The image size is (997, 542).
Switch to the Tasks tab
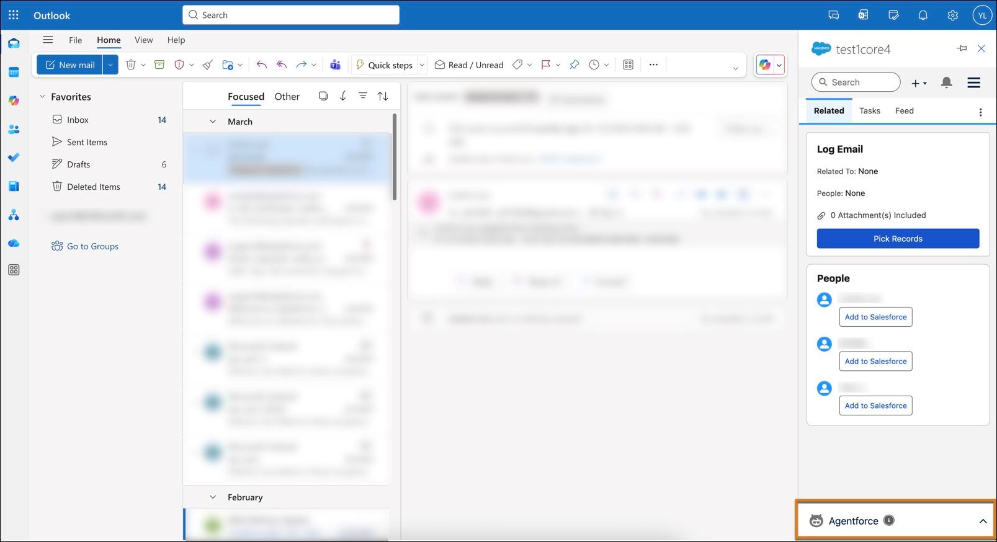(x=869, y=110)
